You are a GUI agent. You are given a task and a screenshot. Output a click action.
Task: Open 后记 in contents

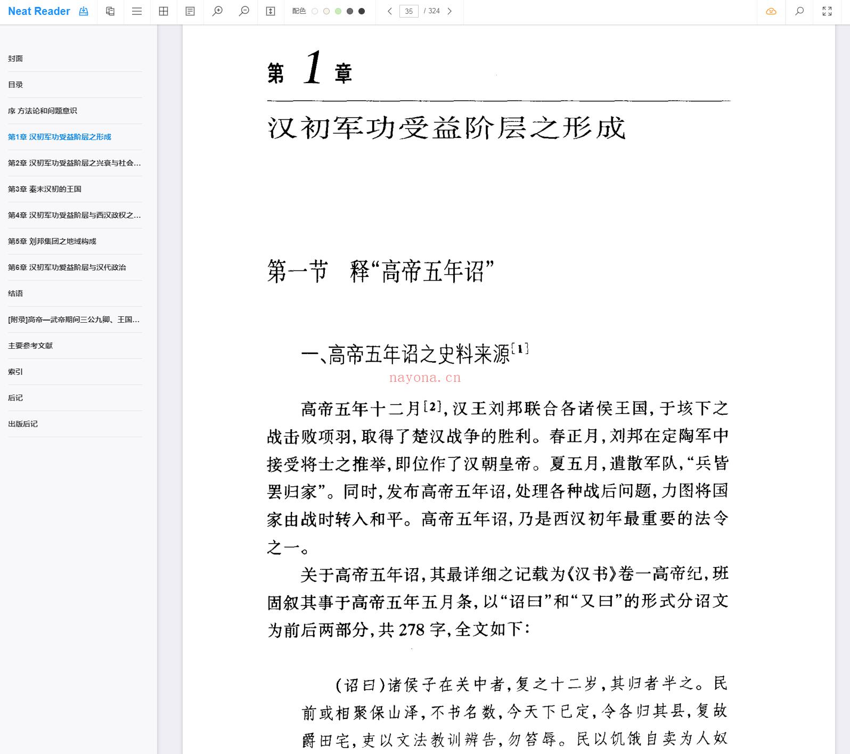(15, 398)
